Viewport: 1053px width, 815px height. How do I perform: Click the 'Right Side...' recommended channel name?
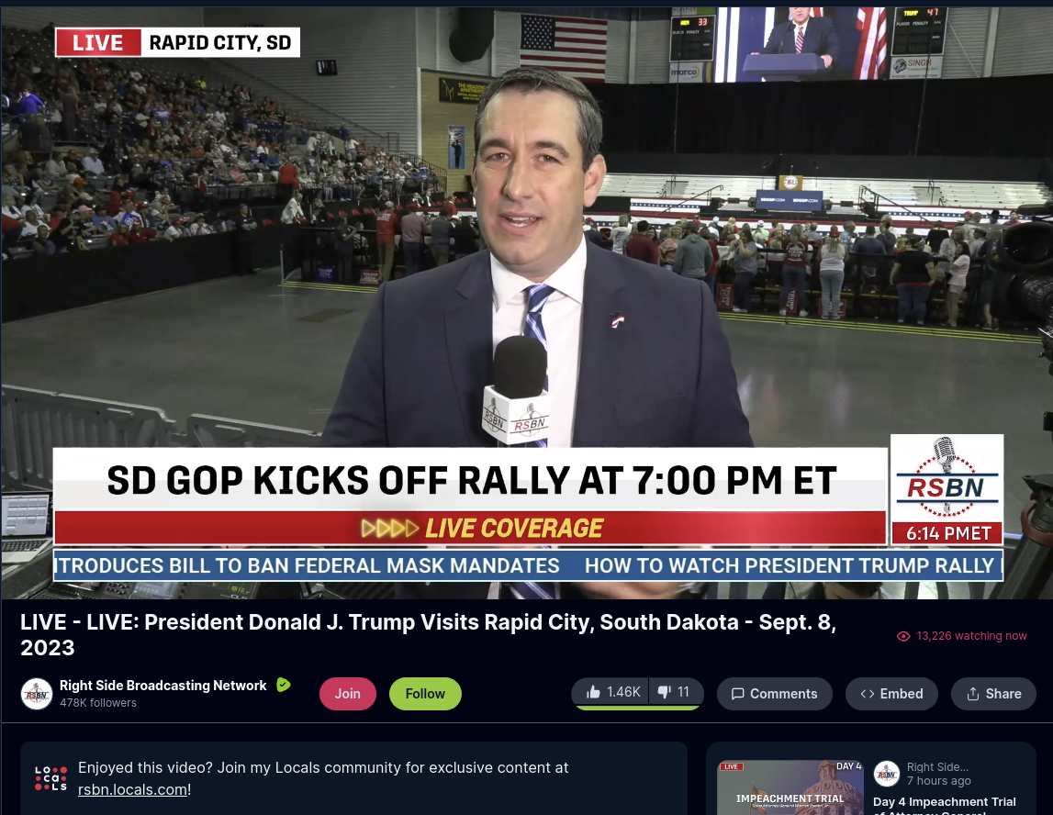click(x=937, y=766)
